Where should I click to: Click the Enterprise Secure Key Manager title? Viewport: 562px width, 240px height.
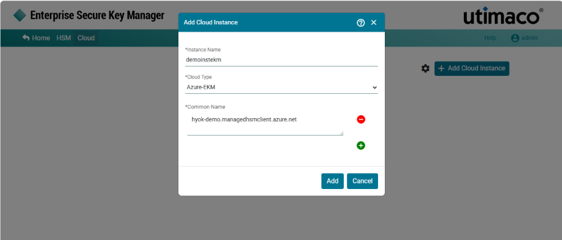97,16
